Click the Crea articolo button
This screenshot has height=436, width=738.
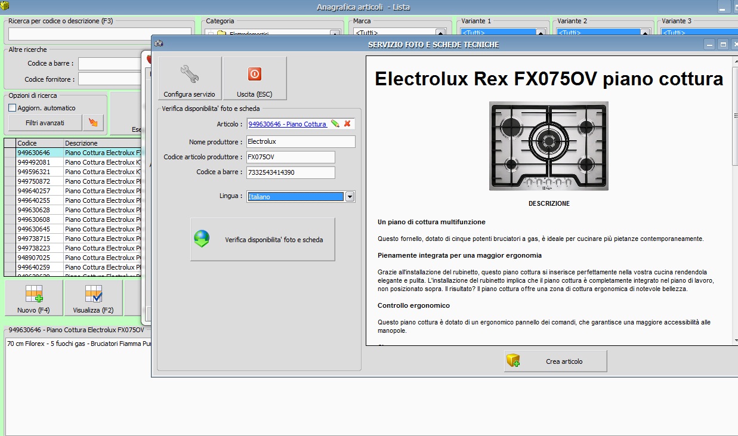555,361
